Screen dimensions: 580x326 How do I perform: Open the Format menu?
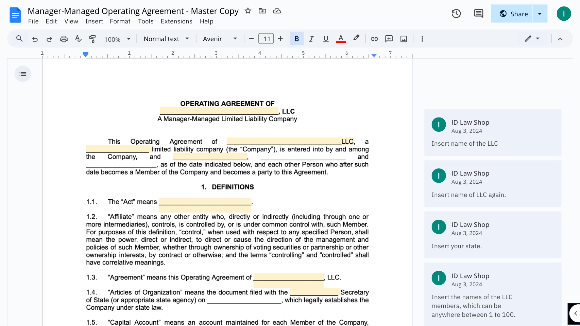click(120, 21)
